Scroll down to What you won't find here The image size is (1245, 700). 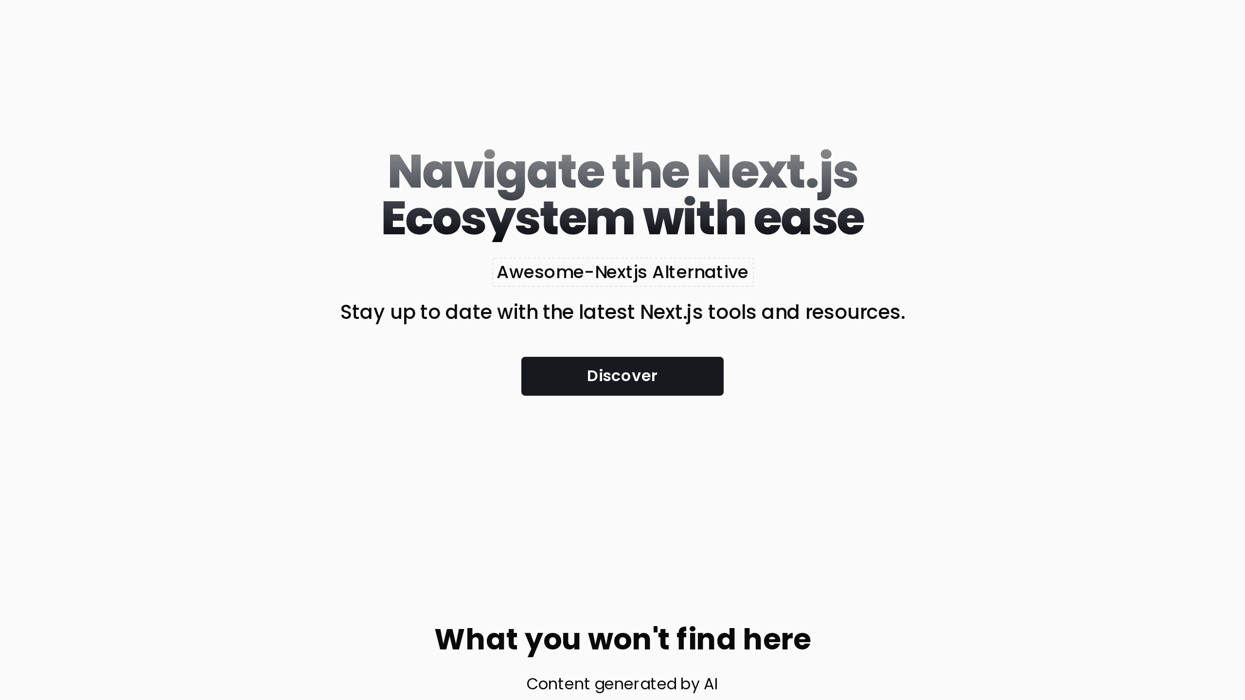pos(622,638)
